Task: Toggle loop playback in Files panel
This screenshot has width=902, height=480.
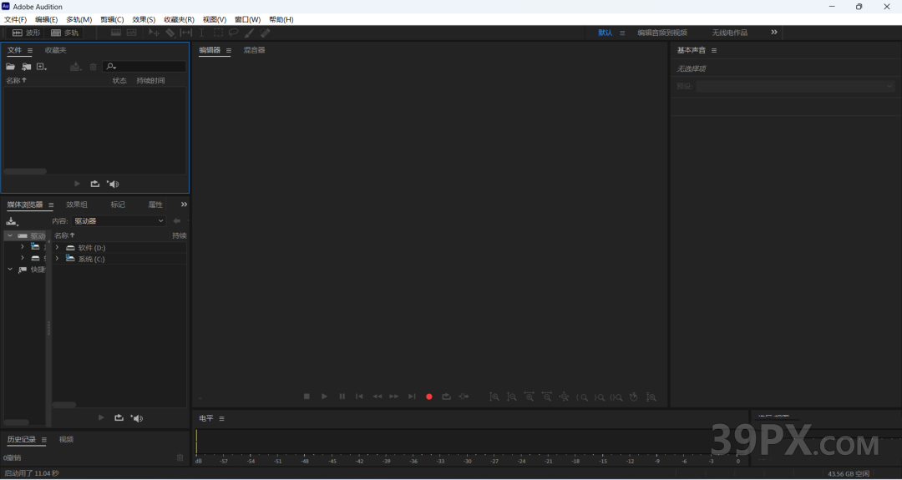Action: click(x=95, y=184)
